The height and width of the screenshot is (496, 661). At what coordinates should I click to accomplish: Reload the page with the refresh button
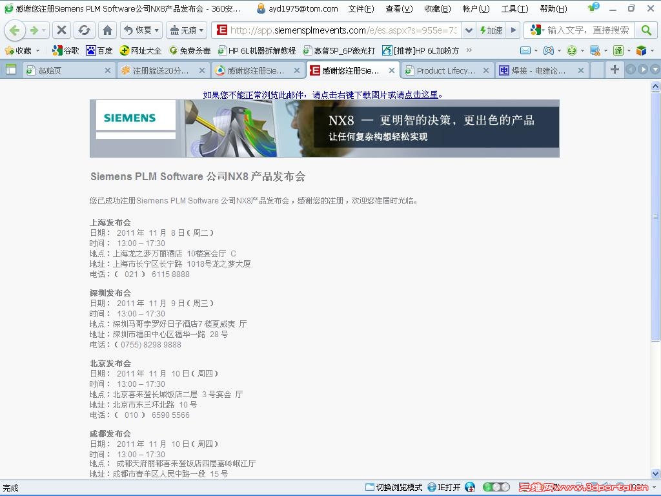tap(85, 30)
